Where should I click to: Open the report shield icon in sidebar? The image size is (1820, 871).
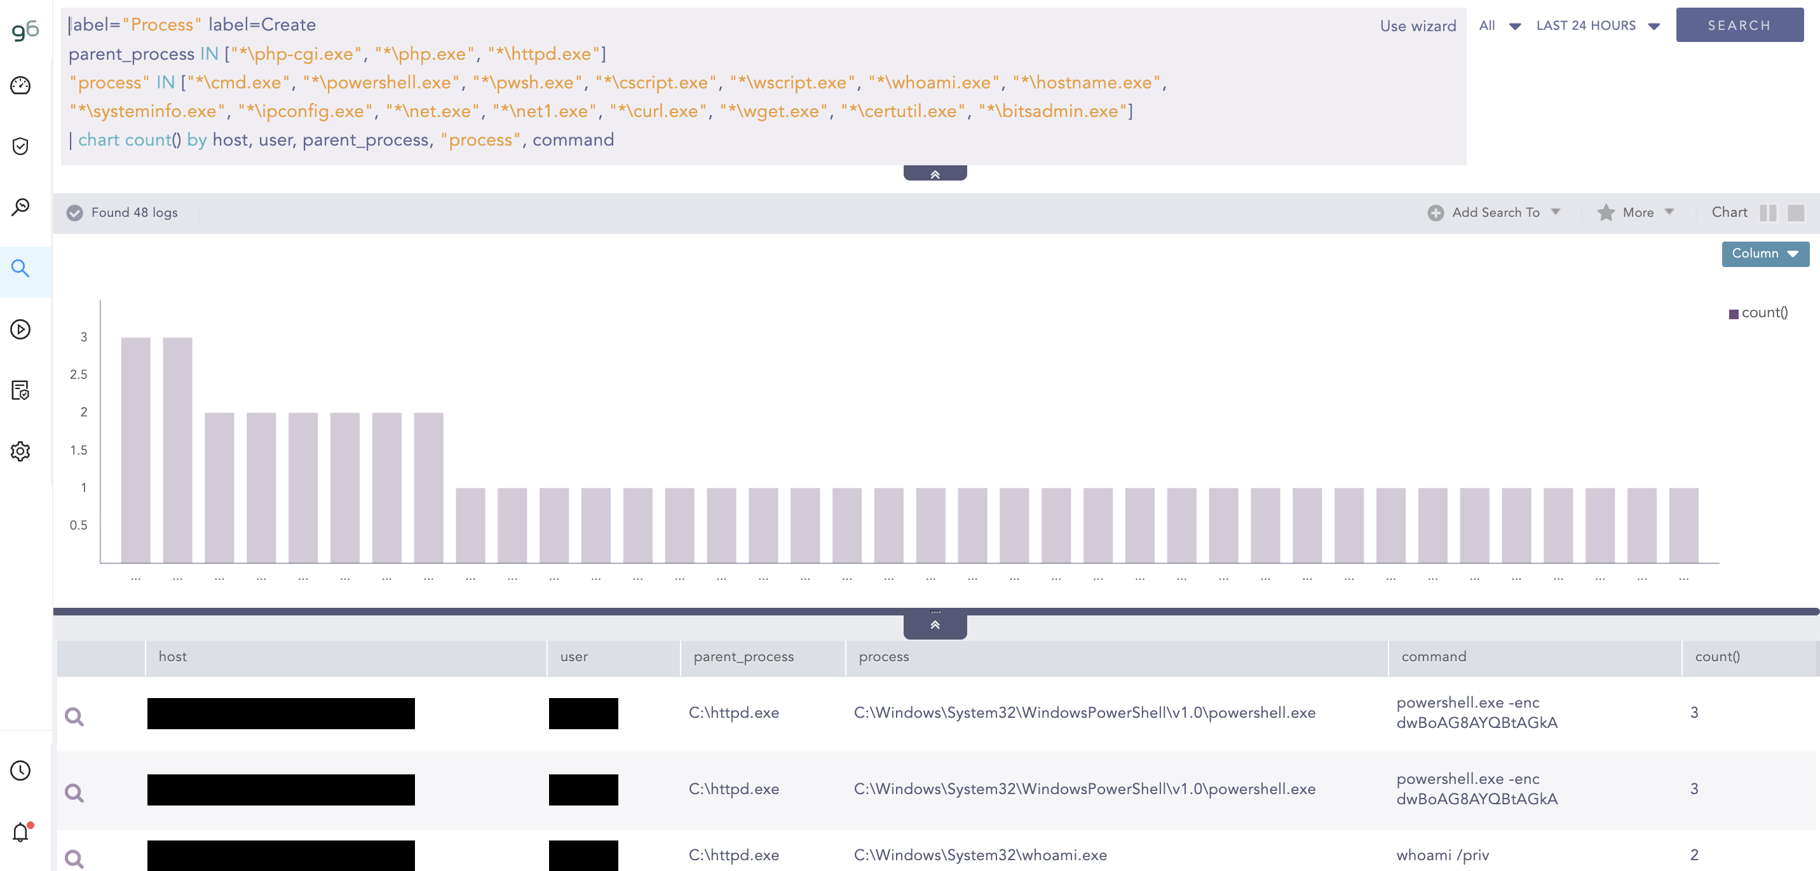[x=20, y=390]
